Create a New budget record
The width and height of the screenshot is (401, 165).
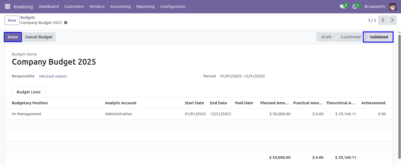[12, 20]
